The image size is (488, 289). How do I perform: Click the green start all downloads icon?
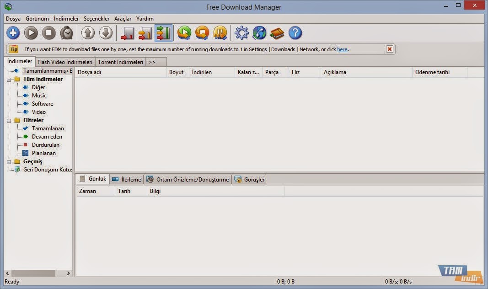[x=184, y=33]
